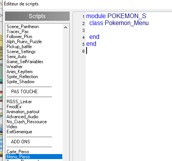
Task: Select the Carte_Perso add-on script
Action: (18, 152)
